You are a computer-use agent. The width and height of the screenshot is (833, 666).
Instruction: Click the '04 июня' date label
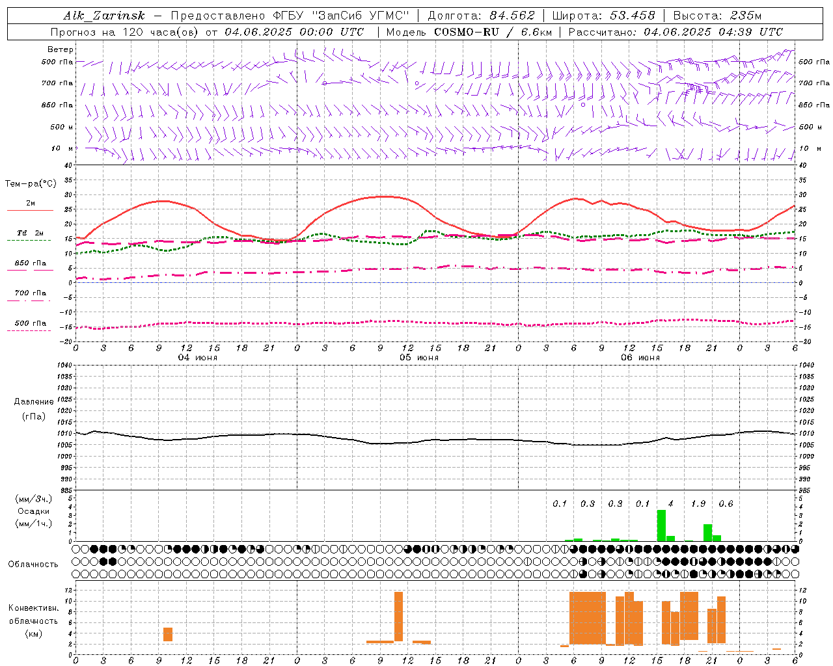click(198, 358)
